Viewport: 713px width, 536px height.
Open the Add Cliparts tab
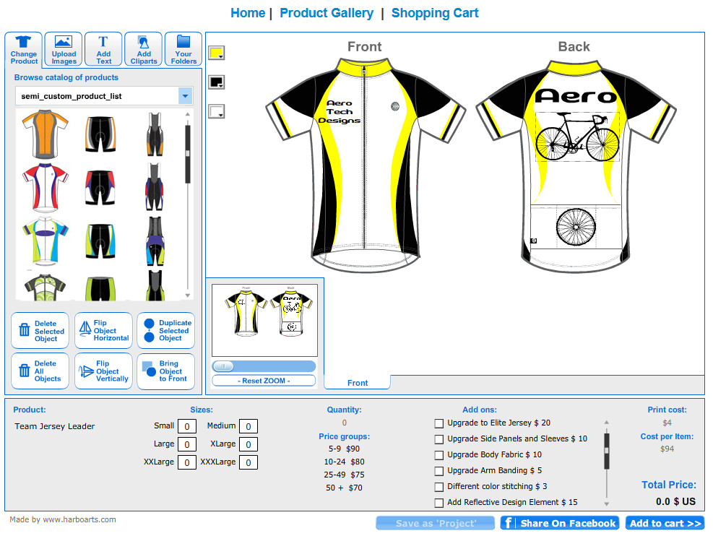tap(144, 49)
